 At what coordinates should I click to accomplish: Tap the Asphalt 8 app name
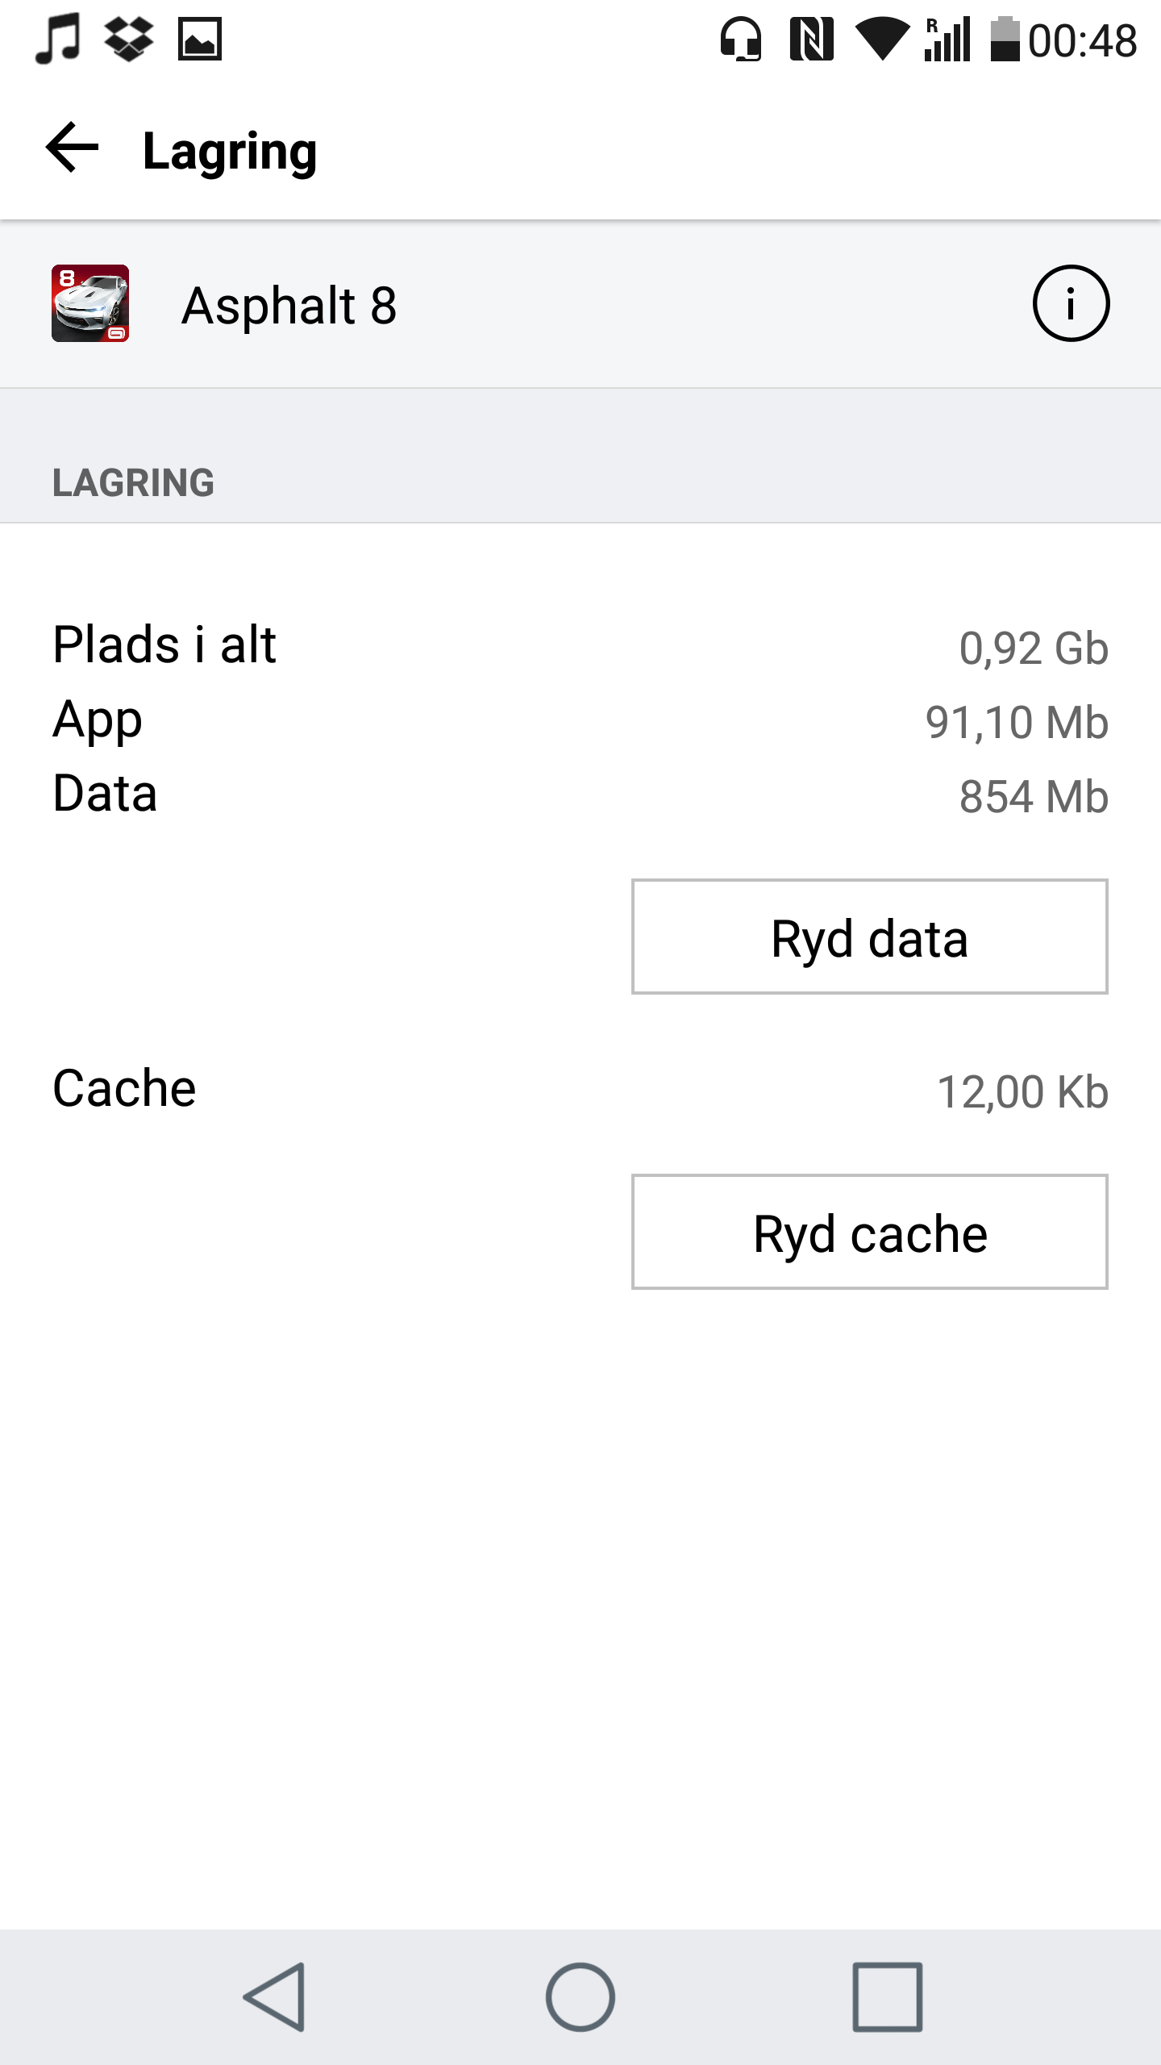coord(289,307)
